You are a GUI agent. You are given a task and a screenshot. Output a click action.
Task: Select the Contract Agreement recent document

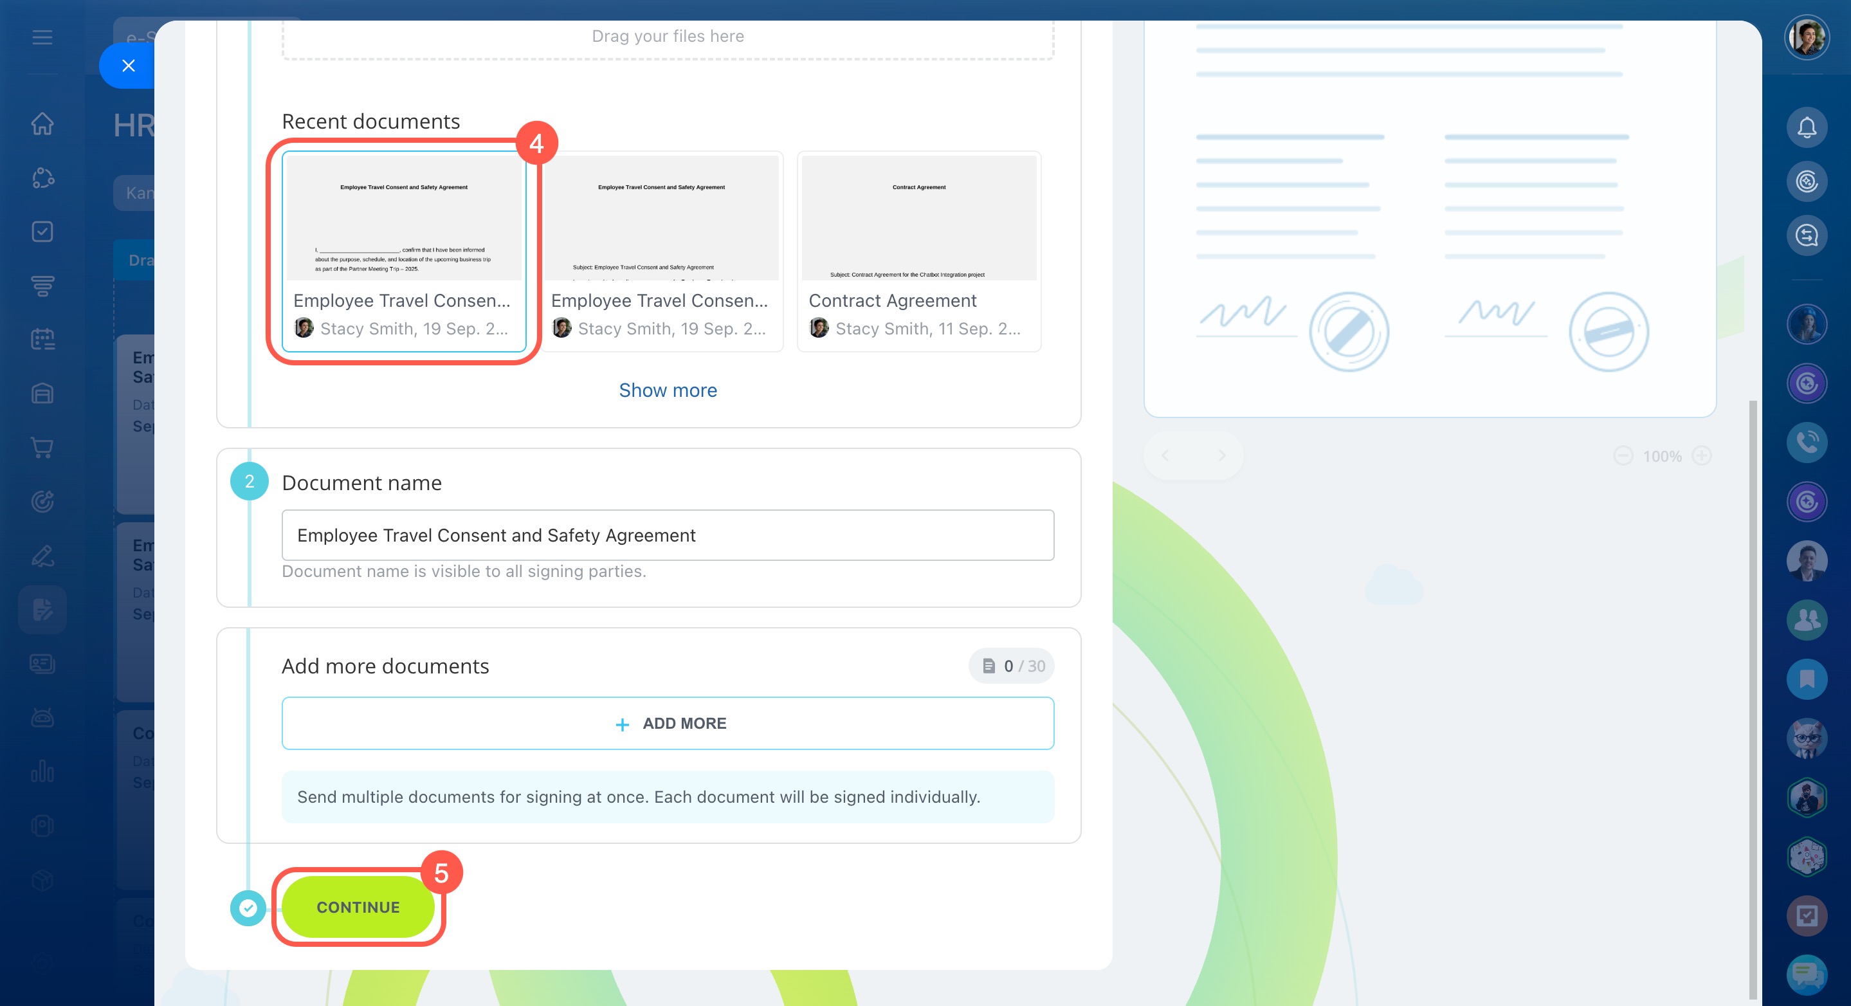[x=919, y=251]
